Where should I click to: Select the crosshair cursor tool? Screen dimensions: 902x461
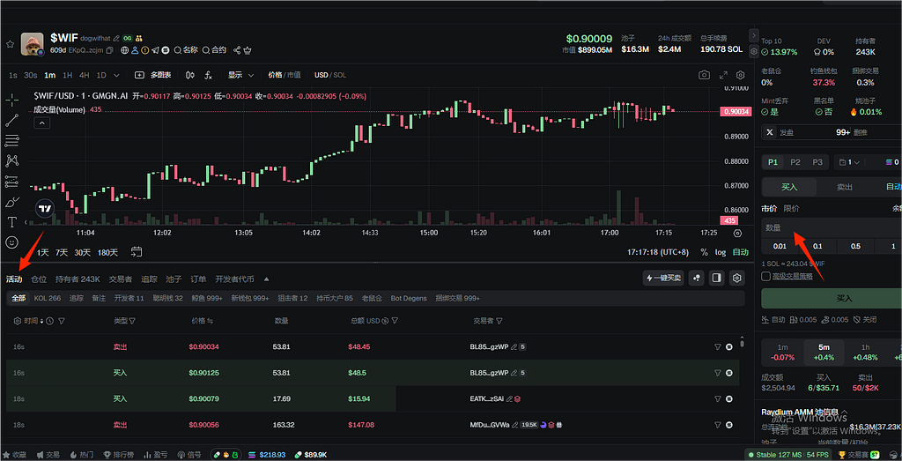click(11, 99)
